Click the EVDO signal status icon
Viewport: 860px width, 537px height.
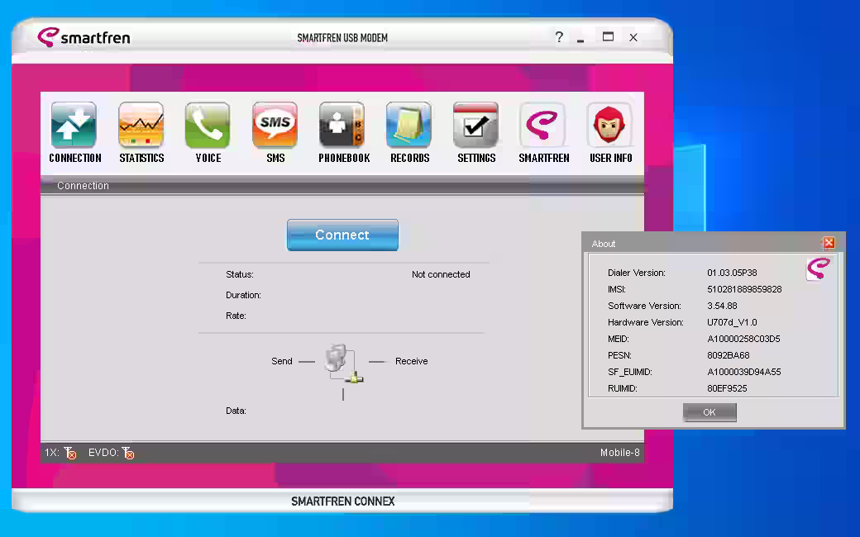127,453
